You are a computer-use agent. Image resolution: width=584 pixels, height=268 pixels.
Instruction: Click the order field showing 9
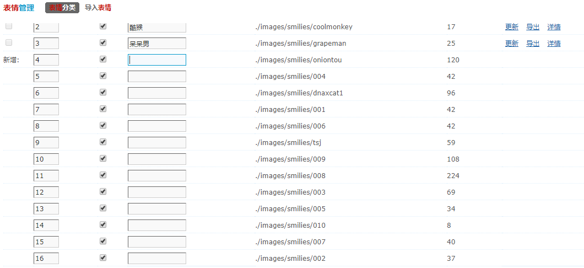46,142
